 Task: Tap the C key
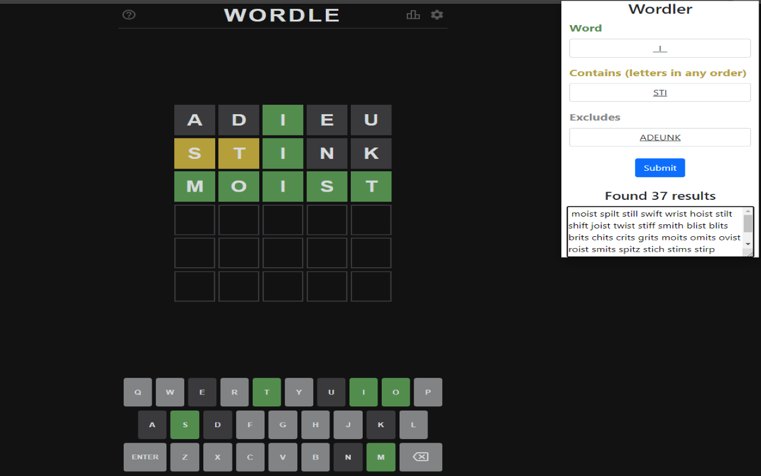pyautogui.click(x=250, y=457)
